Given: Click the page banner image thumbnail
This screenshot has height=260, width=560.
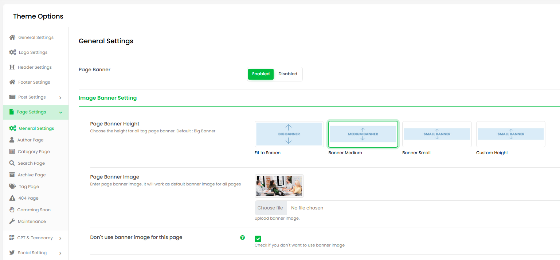Looking at the screenshot, I should [279, 186].
